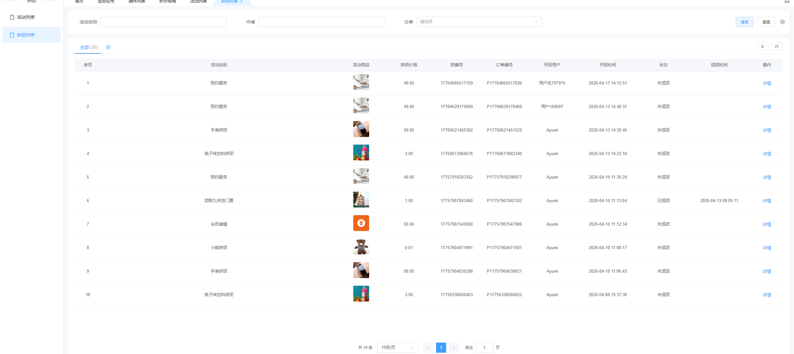The width and height of the screenshot is (794, 354).
Task: Open search form settings gear icon
Action: click(x=783, y=22)
